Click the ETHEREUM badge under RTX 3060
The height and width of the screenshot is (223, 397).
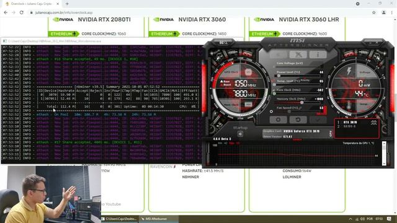[x=164, y=34]
